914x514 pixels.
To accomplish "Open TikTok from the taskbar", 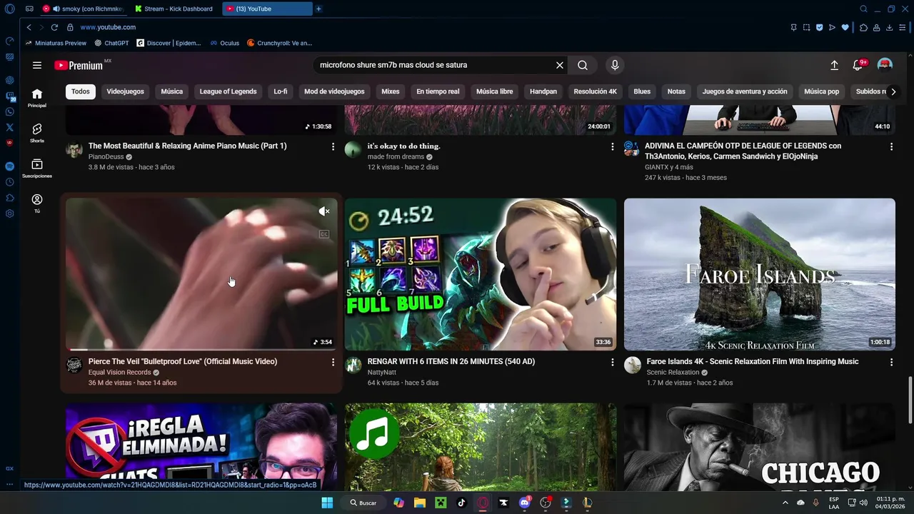I will [x=461, y=503].
